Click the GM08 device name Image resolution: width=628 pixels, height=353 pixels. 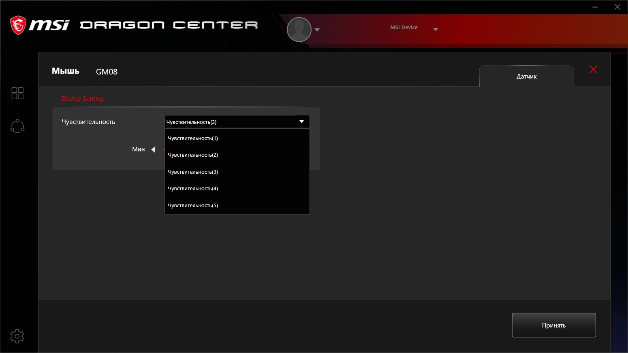(x=107, y=72)
